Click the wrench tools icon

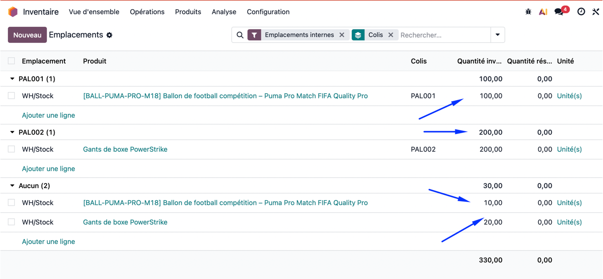tap(596, 12)
